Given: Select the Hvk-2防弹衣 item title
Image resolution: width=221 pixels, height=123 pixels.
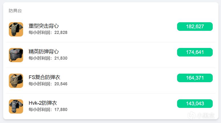Looking at the screenshot, I should (43, 103).
